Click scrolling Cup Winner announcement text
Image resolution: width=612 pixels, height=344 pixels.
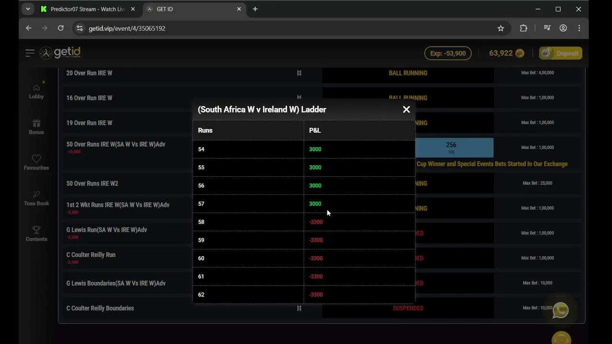(492, 164)
